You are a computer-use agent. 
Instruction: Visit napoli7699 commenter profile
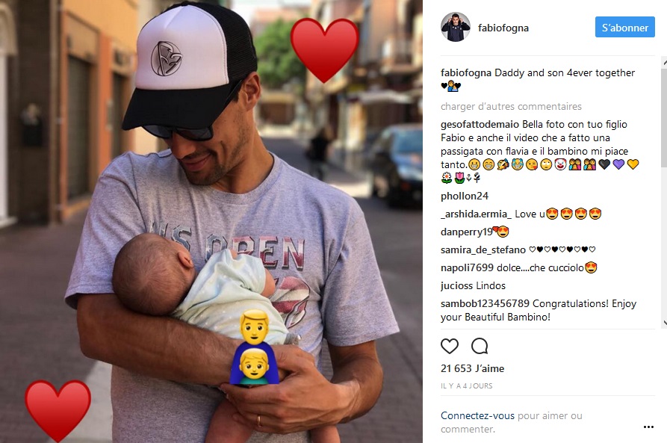pyautogui.click(x=467, y=267)
